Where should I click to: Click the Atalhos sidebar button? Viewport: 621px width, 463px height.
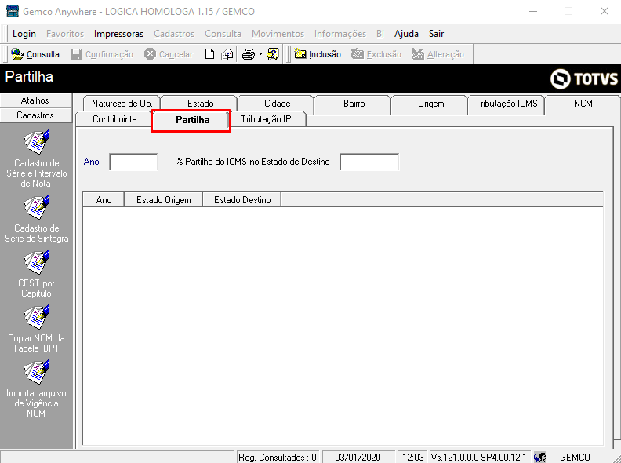click(35, 100)
